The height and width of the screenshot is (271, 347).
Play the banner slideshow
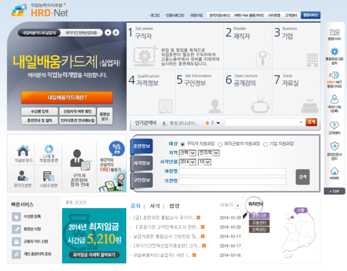pos(108,33)
